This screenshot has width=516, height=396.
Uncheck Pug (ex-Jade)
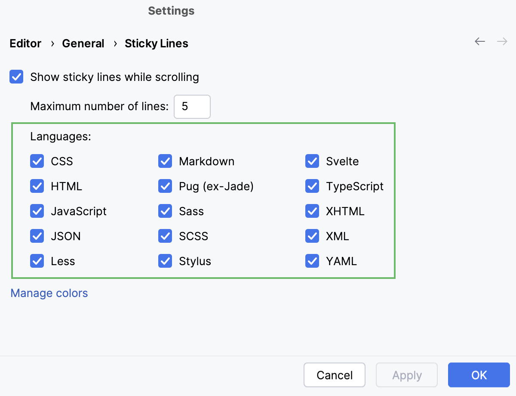(165, 186)
